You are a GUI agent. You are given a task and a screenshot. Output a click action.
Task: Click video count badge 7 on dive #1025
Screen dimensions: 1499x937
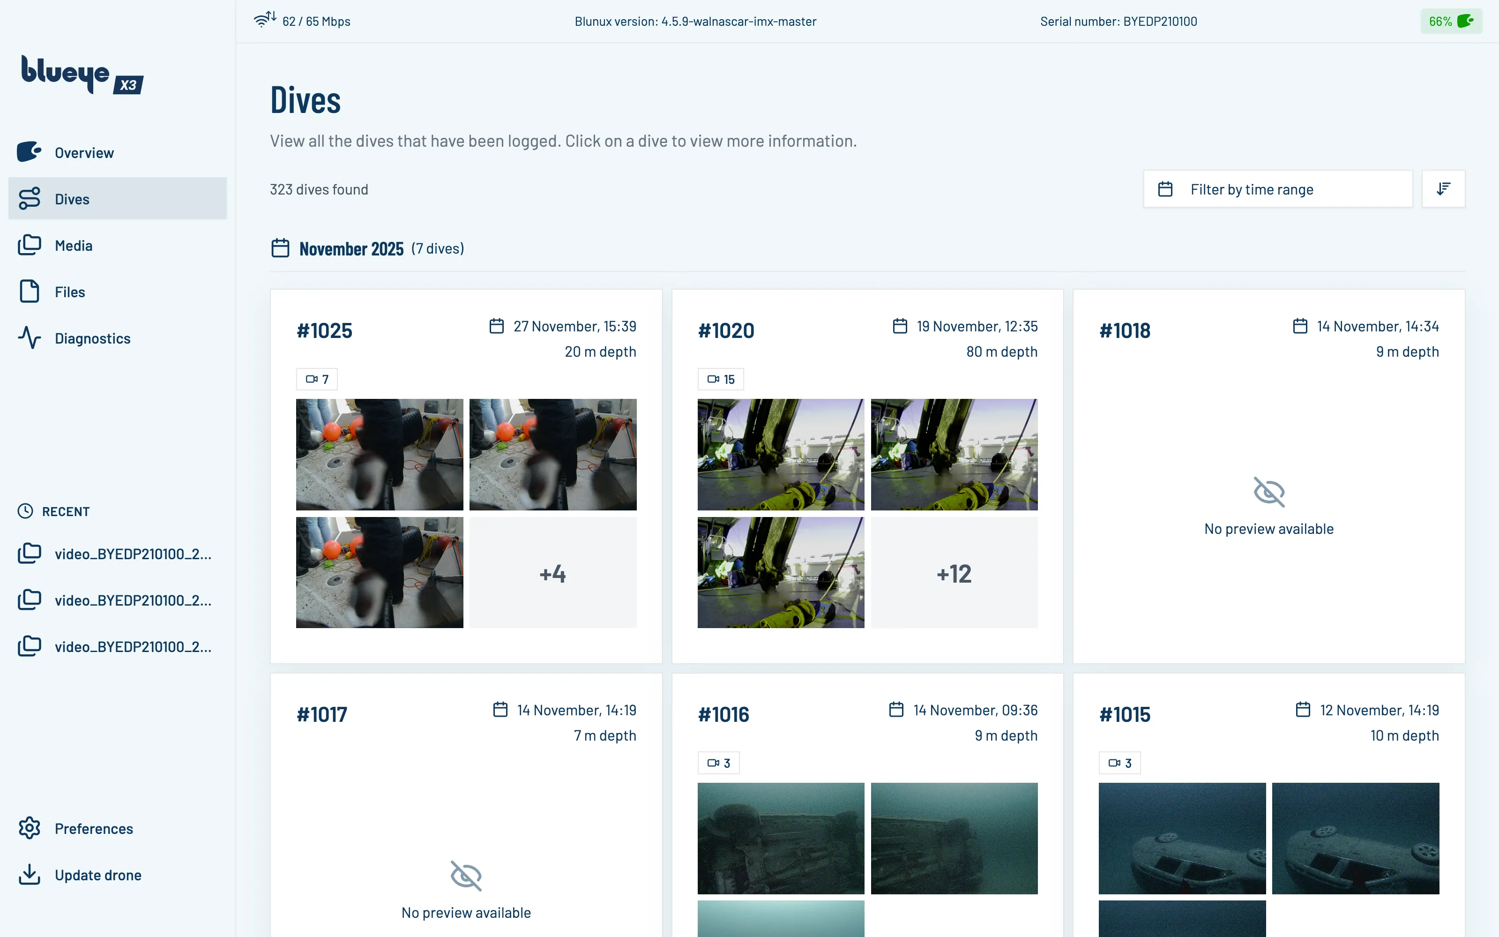317,379
